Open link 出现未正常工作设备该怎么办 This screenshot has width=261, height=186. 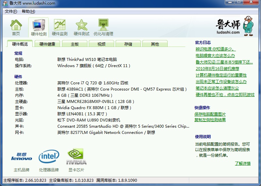(221, 82)
